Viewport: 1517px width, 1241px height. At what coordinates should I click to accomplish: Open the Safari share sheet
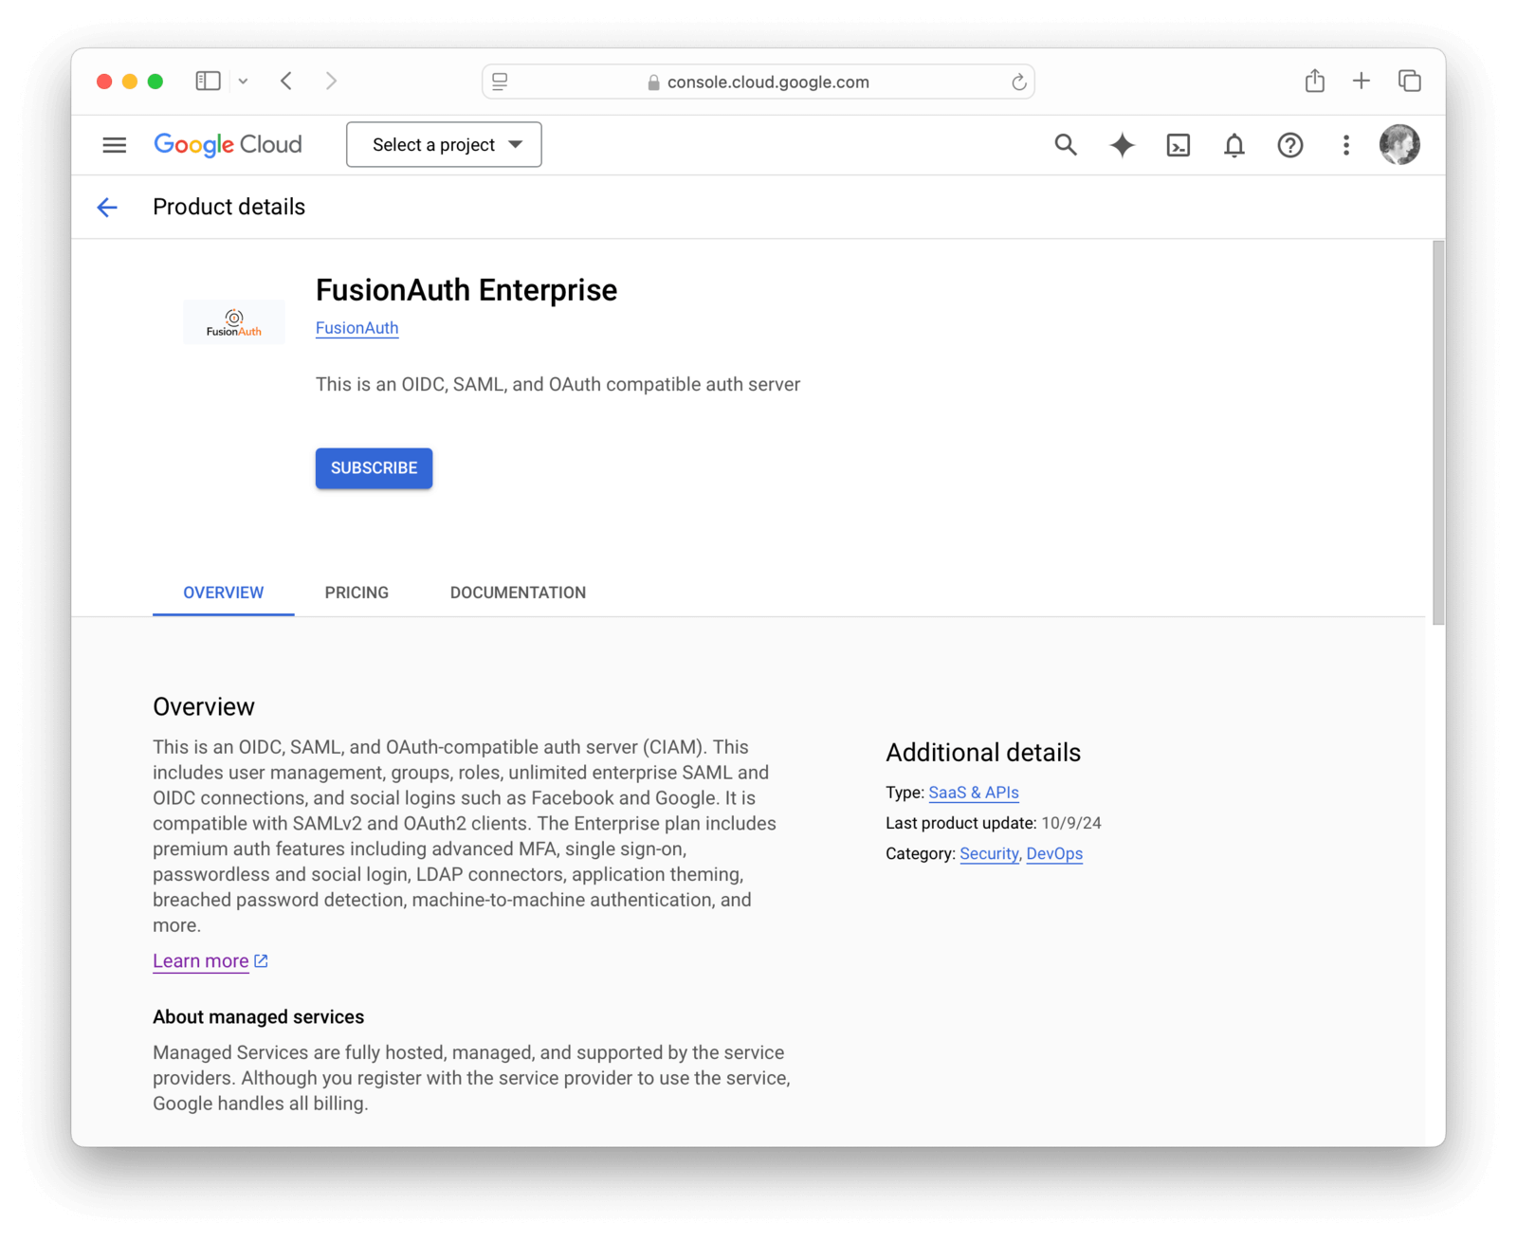pos(1314,81)
